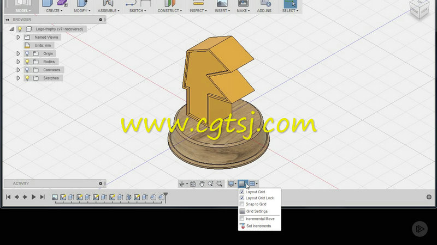
Task: Click the canvas image feature in timeline
Action: pyautogui.click(x=55, y=197)
